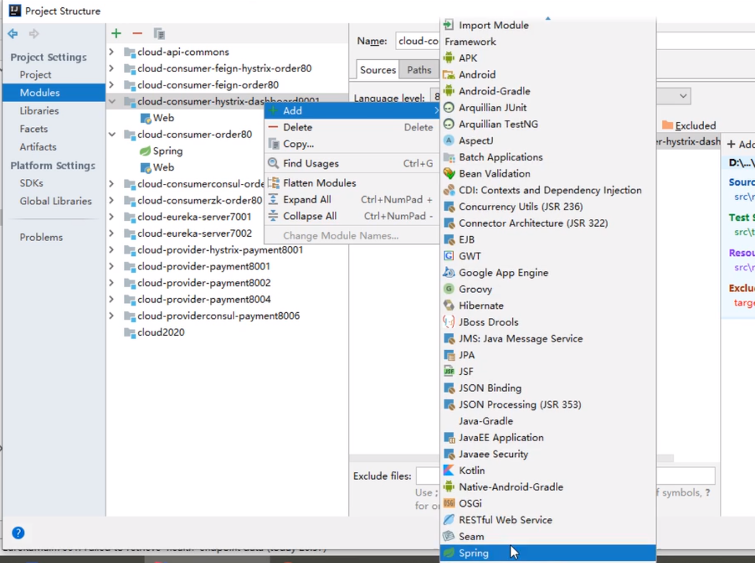Expand cloud-providerconsul-payment8006 node
755x563 pixels.
[x=112, y=316]
